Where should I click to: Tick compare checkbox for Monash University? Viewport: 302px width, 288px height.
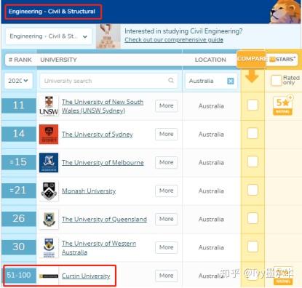tap(253, 190)
